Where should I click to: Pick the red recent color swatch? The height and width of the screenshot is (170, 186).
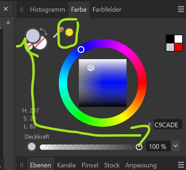point(178,47)
